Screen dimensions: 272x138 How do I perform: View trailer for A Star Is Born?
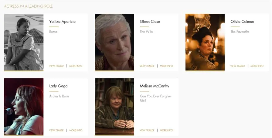56,130
